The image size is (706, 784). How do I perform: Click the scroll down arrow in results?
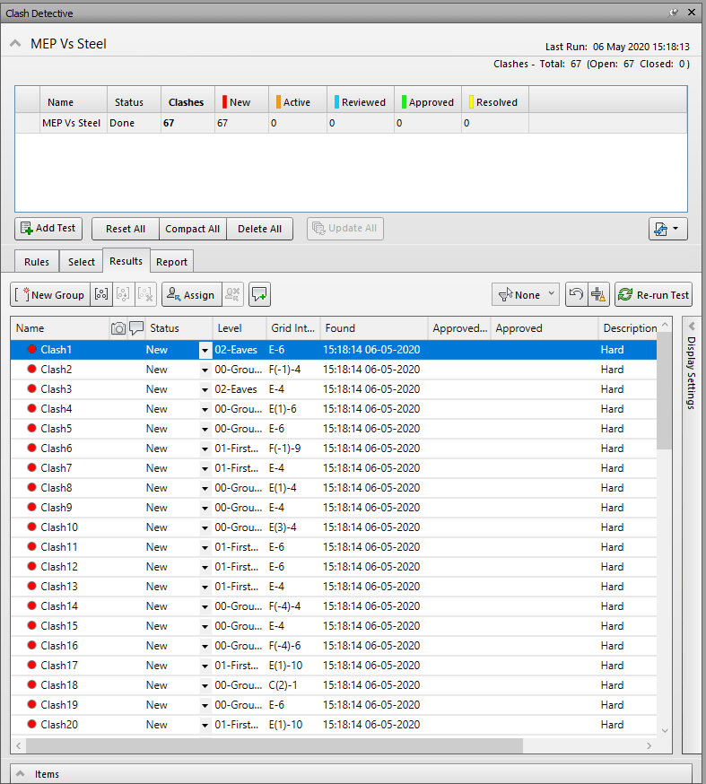point(665,730)
